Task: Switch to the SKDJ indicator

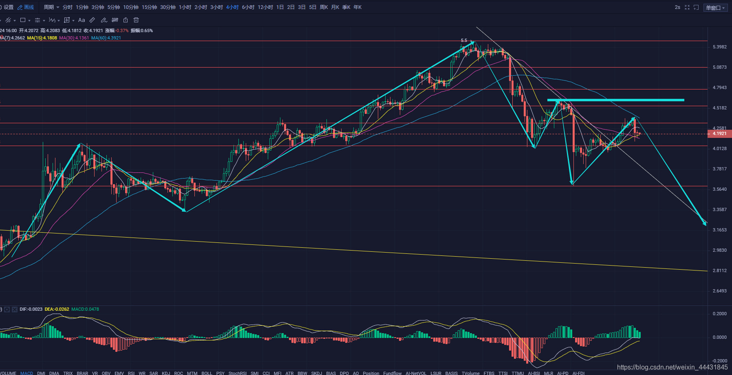Action: [317, 373]
